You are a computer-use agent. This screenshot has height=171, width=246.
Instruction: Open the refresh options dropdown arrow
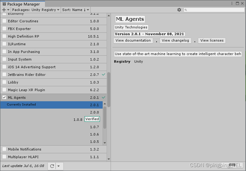pyautogui.click(x=59, y=166)
